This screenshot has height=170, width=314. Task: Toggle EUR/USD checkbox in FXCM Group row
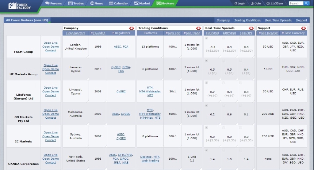point(206,38)
